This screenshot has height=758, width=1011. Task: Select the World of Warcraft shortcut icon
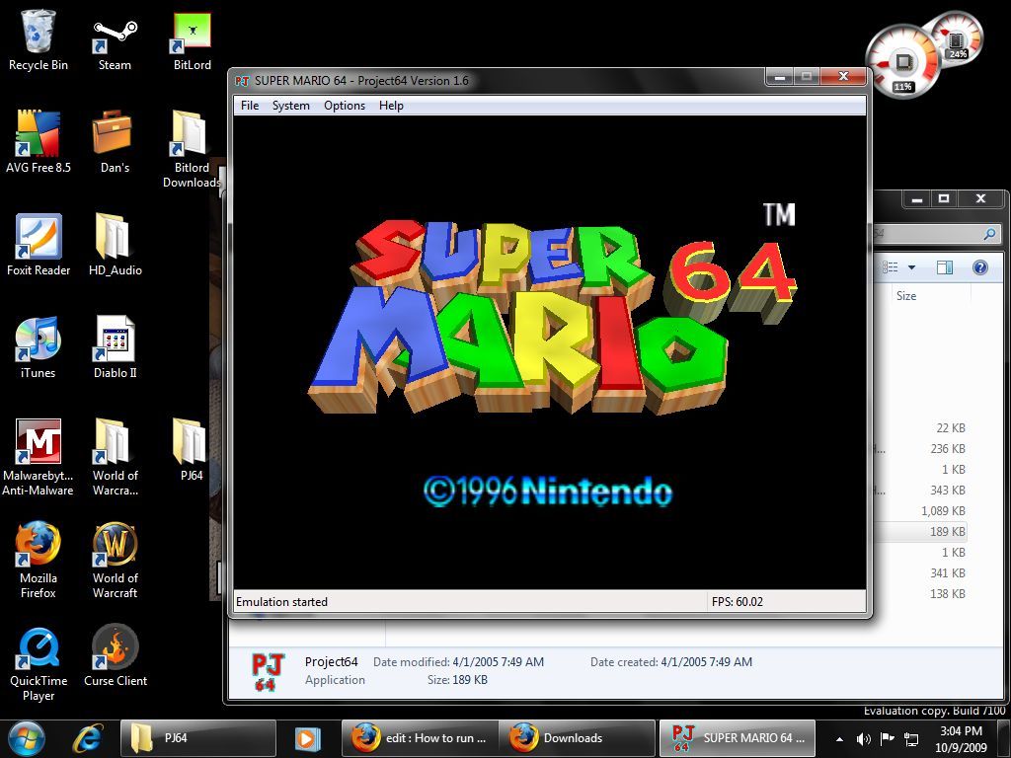pyautogui.click(x=115, y=560)
